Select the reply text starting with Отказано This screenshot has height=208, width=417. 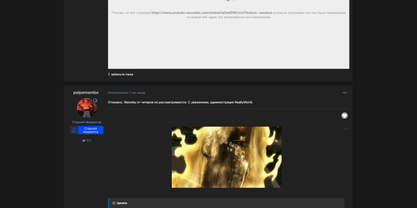[180, 103]
